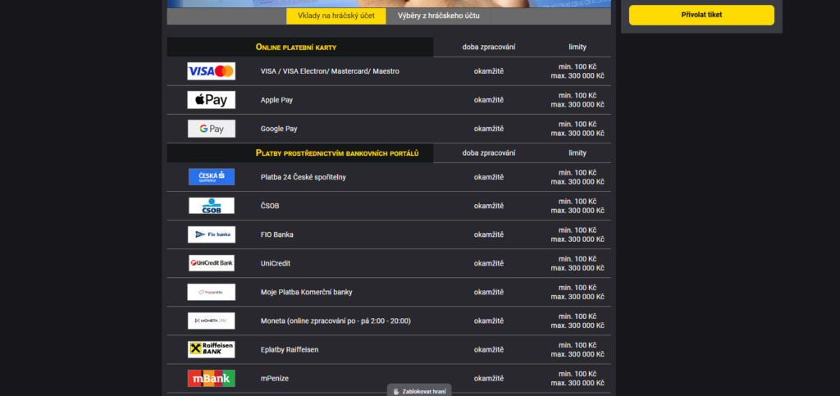Switch to Vklady na hráčský účet tab

[336, 16]
